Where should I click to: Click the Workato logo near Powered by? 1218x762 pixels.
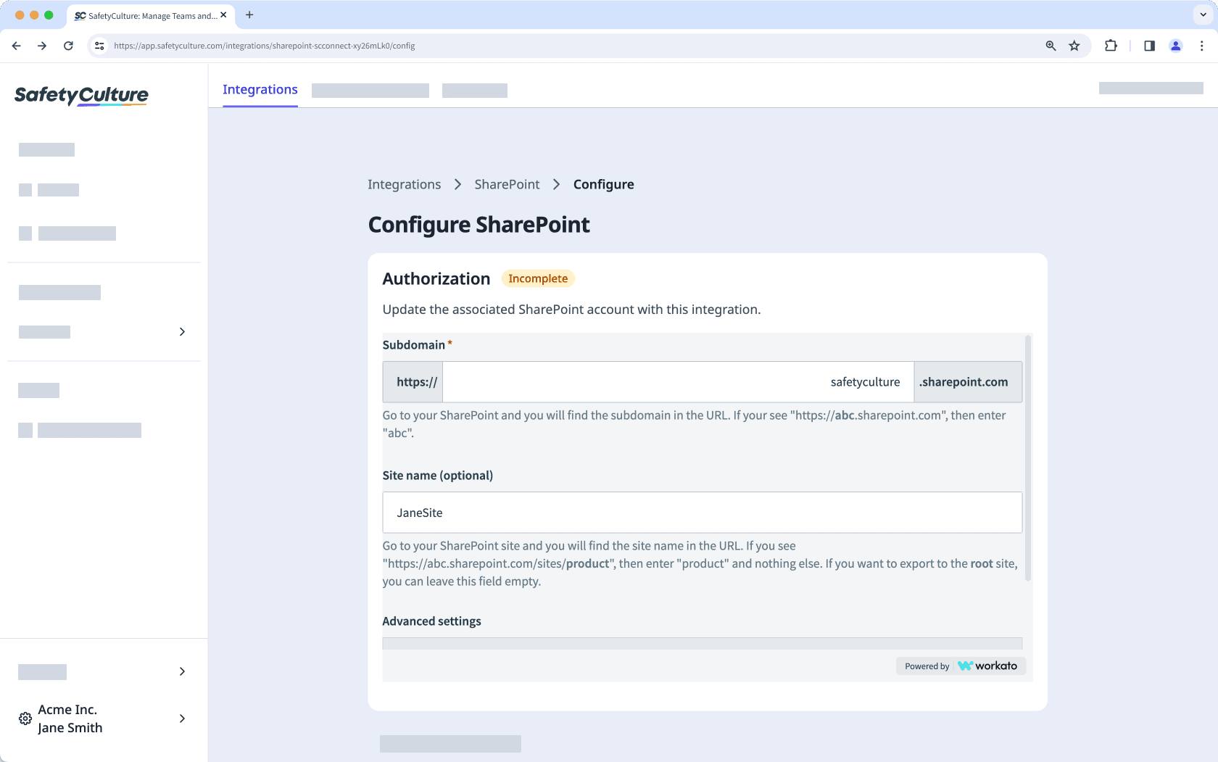point(988,666)
